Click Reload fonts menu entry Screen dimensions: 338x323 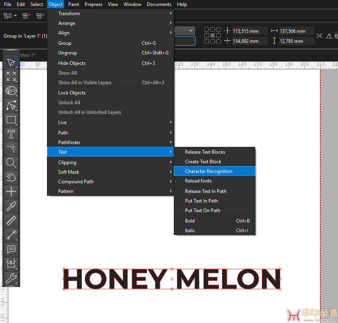[198, 181]
